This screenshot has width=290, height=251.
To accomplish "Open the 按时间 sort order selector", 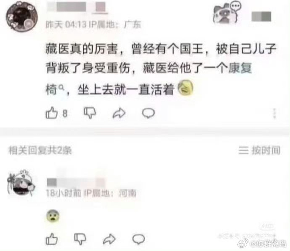I will point(259,150).
